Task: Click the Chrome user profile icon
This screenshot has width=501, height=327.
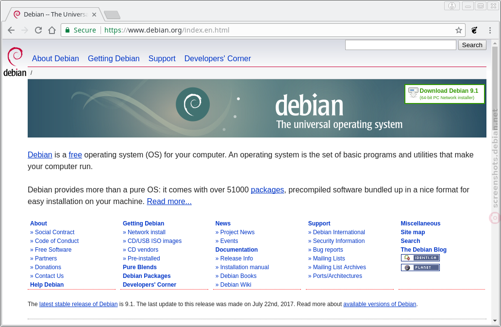Action: (x=452, y=6)
